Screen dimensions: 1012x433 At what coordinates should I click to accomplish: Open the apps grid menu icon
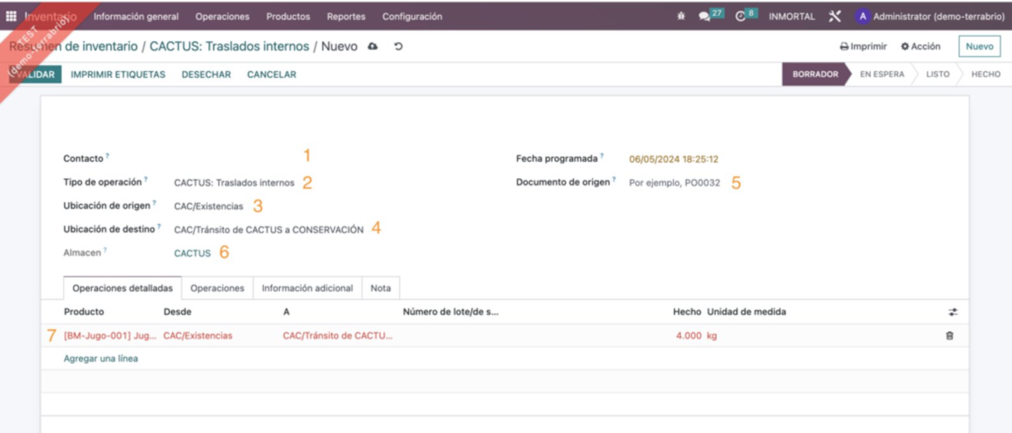click(11, 17)
